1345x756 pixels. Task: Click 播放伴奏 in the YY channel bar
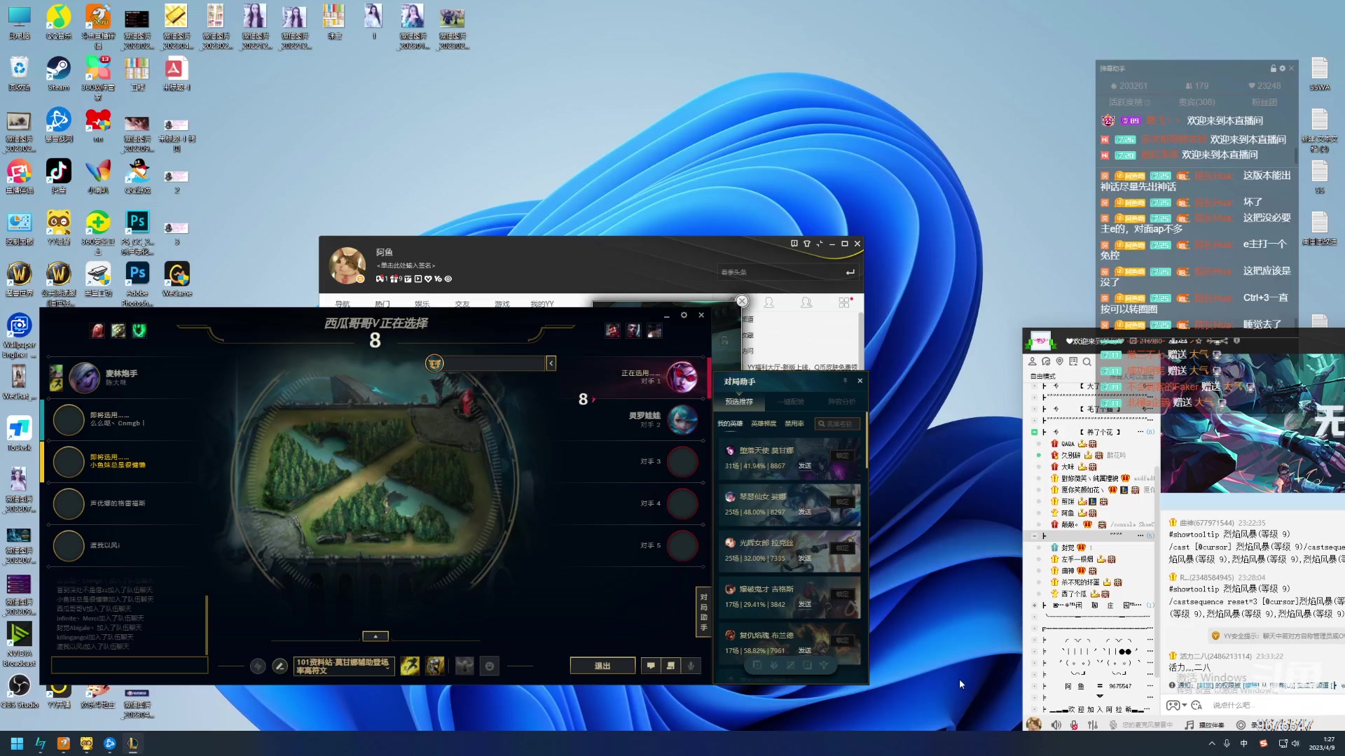1211,724
